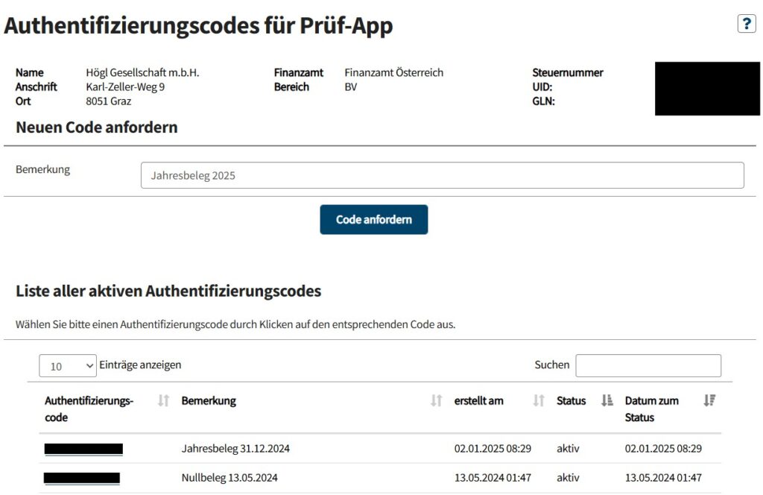Click the Bemerkung column header label
The width and height of the screenshot is (763, 495).
pos(209,401)
